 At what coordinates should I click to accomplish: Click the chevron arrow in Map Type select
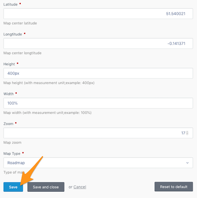[187, 163]
